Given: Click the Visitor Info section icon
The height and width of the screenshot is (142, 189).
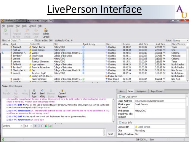Looking at the screenshot, I should tap(120, 122).
